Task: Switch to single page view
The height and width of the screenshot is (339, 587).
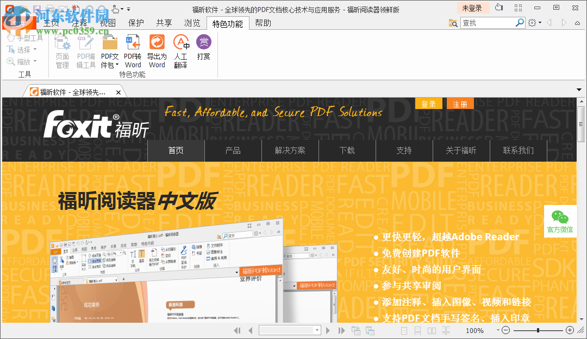Action: coord(404,331)
